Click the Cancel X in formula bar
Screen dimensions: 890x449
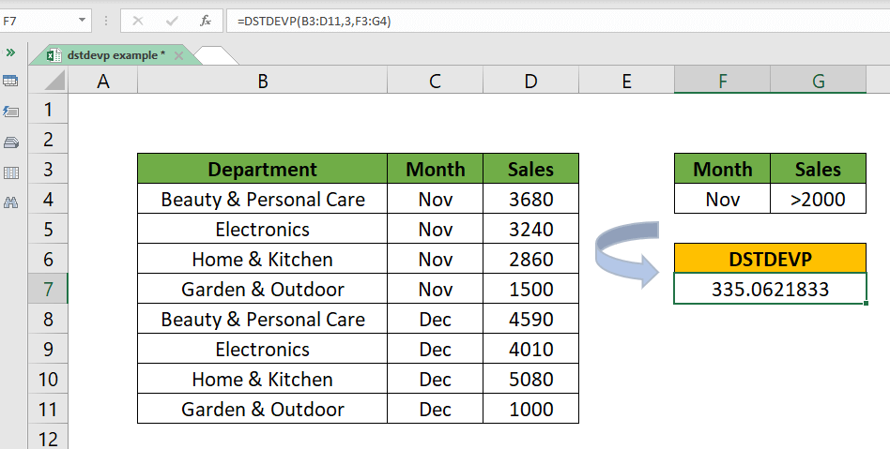click(138, 21)
